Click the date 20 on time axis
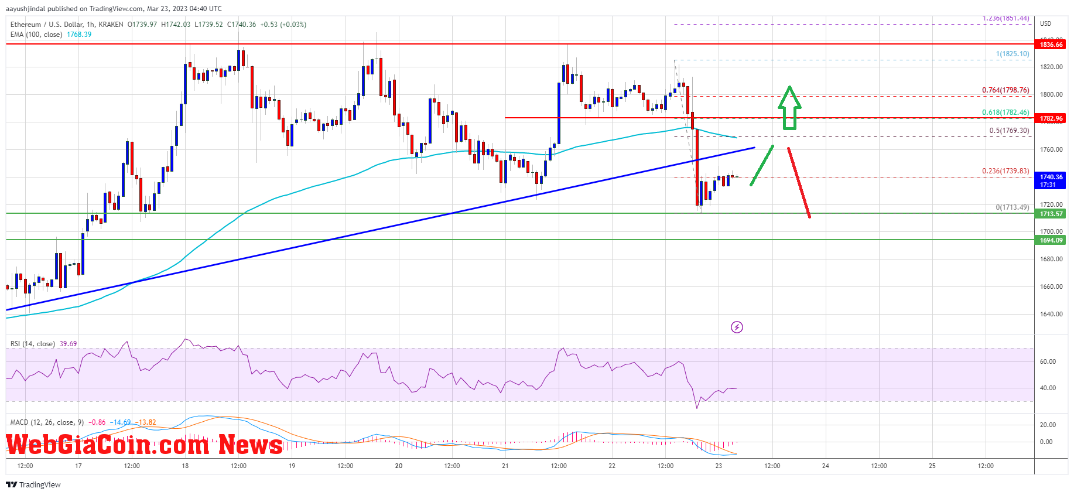This screenshot has height=495, width=1074. pyautogui.click(x=399, y=466)
